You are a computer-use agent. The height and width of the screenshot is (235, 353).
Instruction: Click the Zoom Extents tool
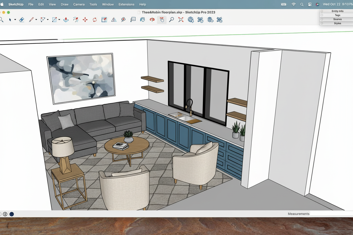(181, 20)
